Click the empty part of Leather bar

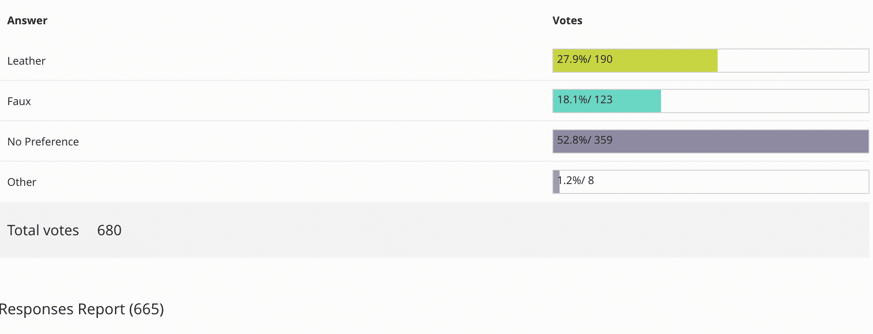click(793, 61)
